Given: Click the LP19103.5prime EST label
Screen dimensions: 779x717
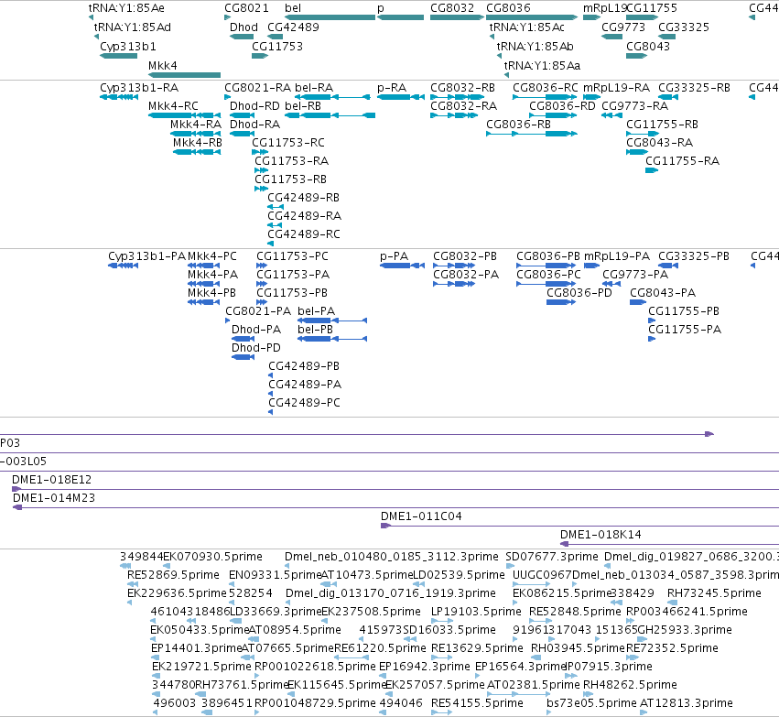Looking at the screenshot, I should pyautogui.click(x=476, y=612).
